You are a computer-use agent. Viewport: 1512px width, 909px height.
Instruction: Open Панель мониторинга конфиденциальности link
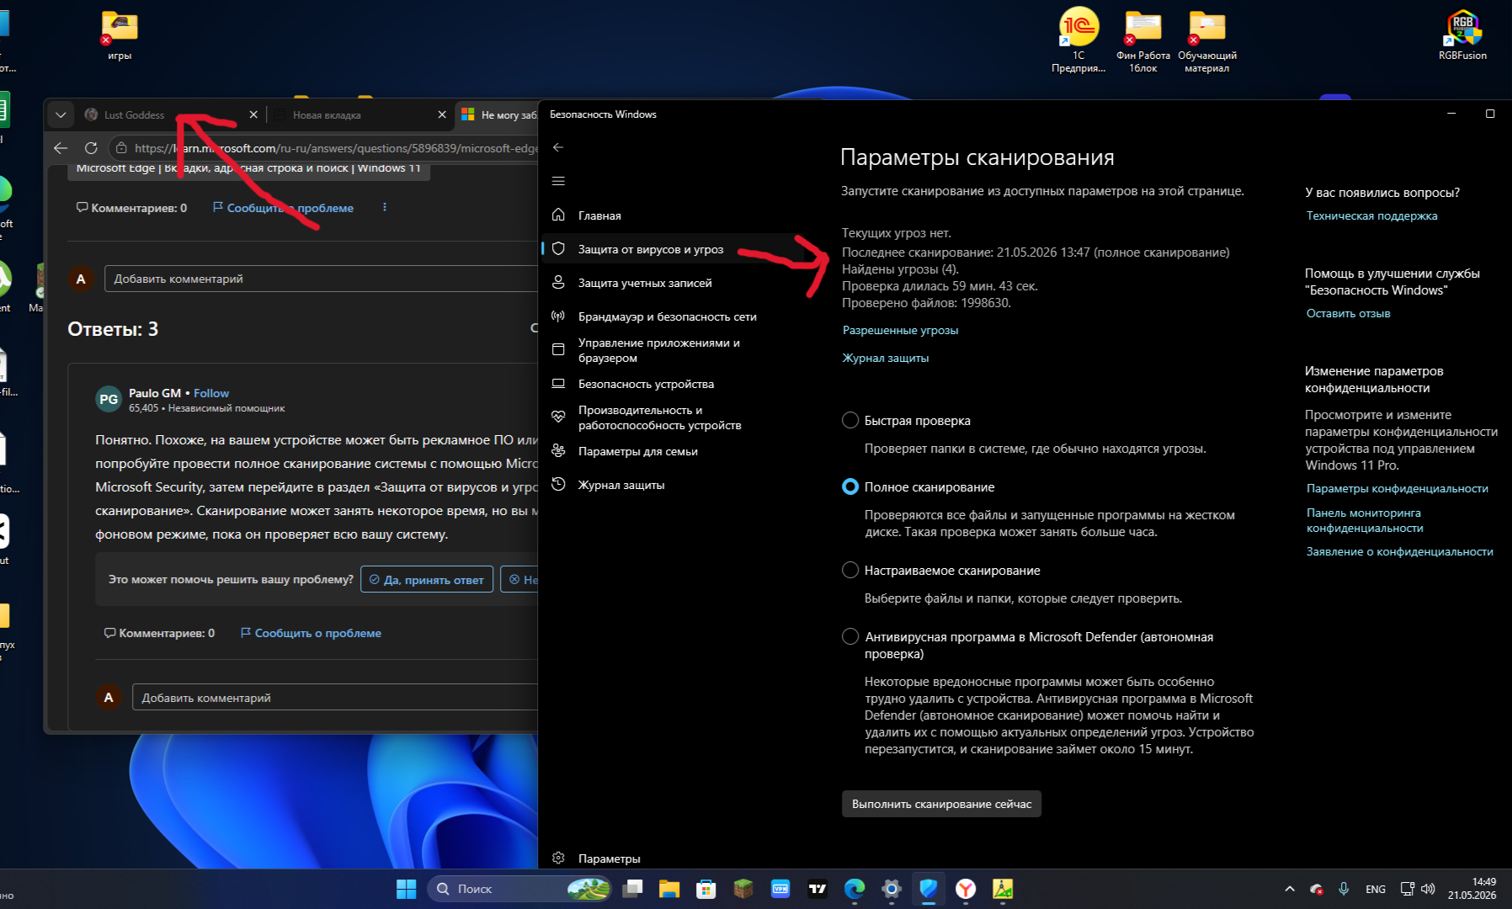1365,520
